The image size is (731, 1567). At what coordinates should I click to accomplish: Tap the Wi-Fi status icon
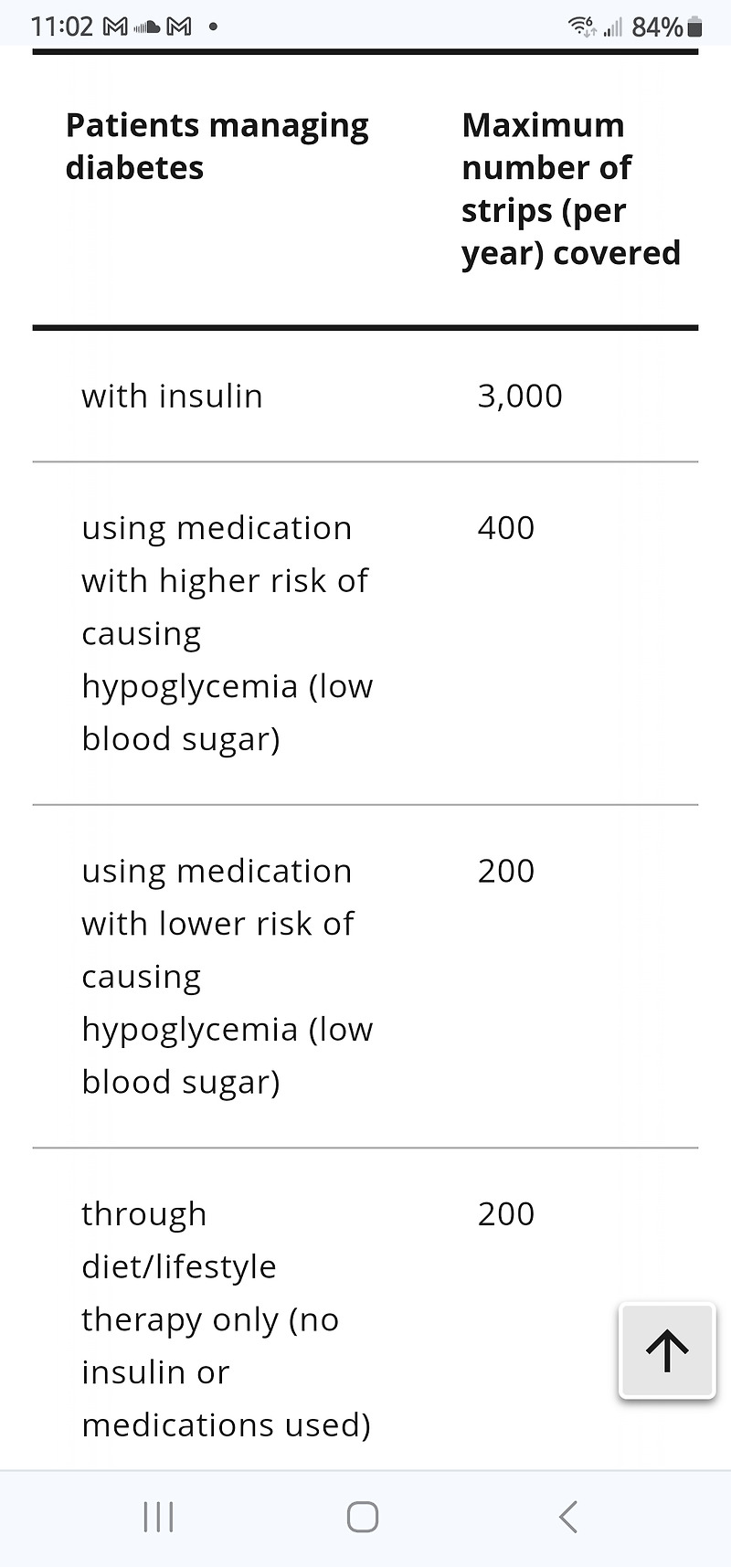[583, 26]
